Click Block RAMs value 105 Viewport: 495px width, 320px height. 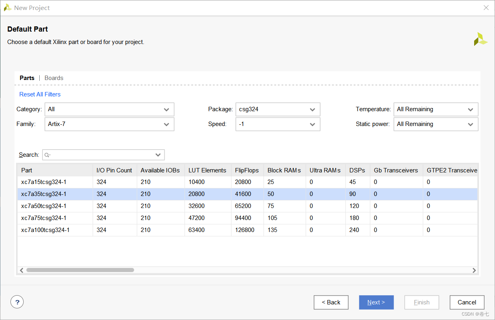(272, 218)
